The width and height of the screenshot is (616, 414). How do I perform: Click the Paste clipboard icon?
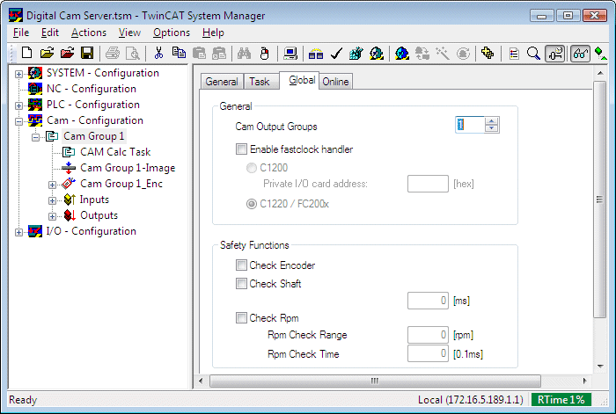(x=199, y=53)
